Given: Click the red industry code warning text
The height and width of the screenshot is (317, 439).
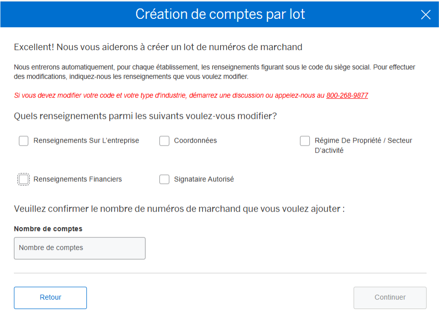Looking at the screenshot, I should pyautogui.click(x=169, y=95).
